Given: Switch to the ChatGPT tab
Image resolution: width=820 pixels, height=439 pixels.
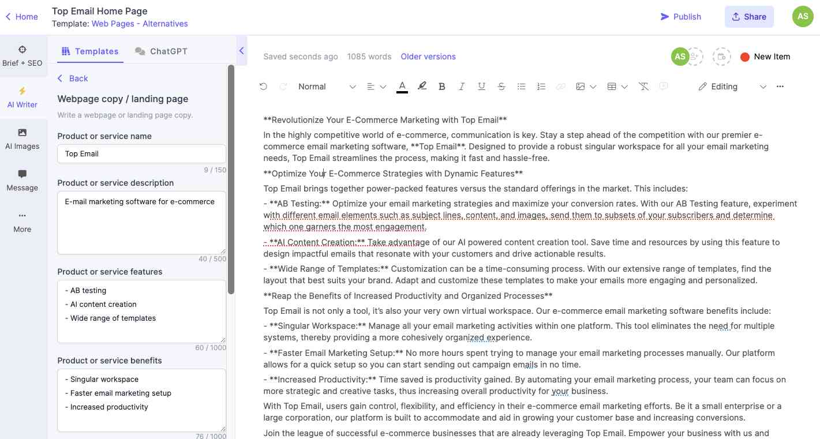Looking at the screenshot, I should (160, 51).
